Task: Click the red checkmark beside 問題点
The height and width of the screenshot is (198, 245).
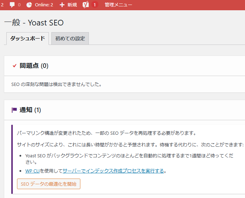Action: 15,66
